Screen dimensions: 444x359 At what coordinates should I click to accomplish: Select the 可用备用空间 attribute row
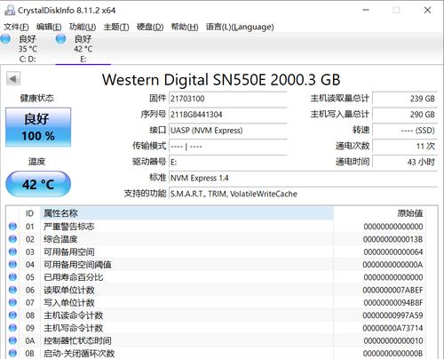(216, 252)
